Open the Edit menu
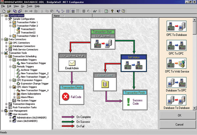The image size is (197, 135). point(9,6)
